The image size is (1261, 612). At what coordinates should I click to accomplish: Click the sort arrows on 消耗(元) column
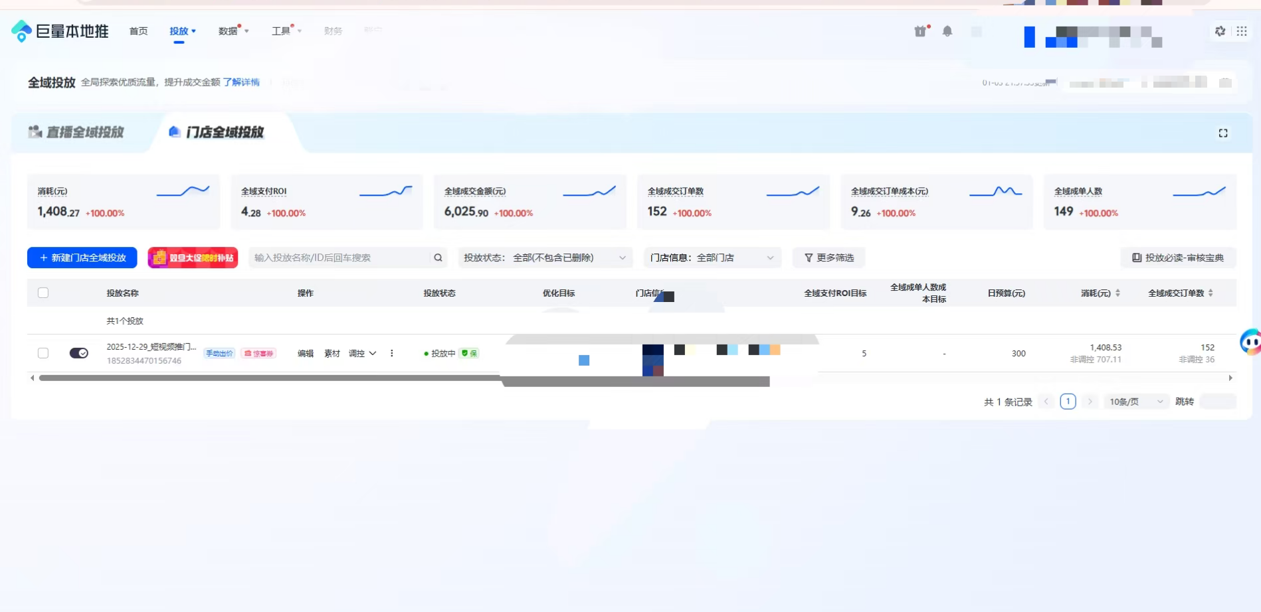(x=1117, y=293)
